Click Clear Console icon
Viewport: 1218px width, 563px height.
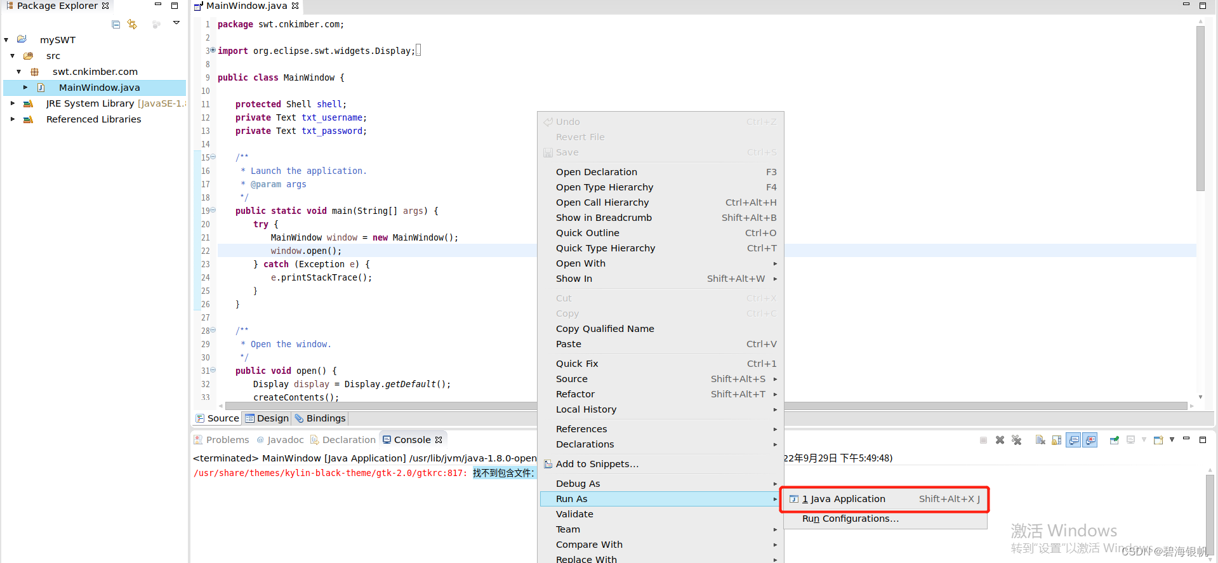click(1040, 440)
